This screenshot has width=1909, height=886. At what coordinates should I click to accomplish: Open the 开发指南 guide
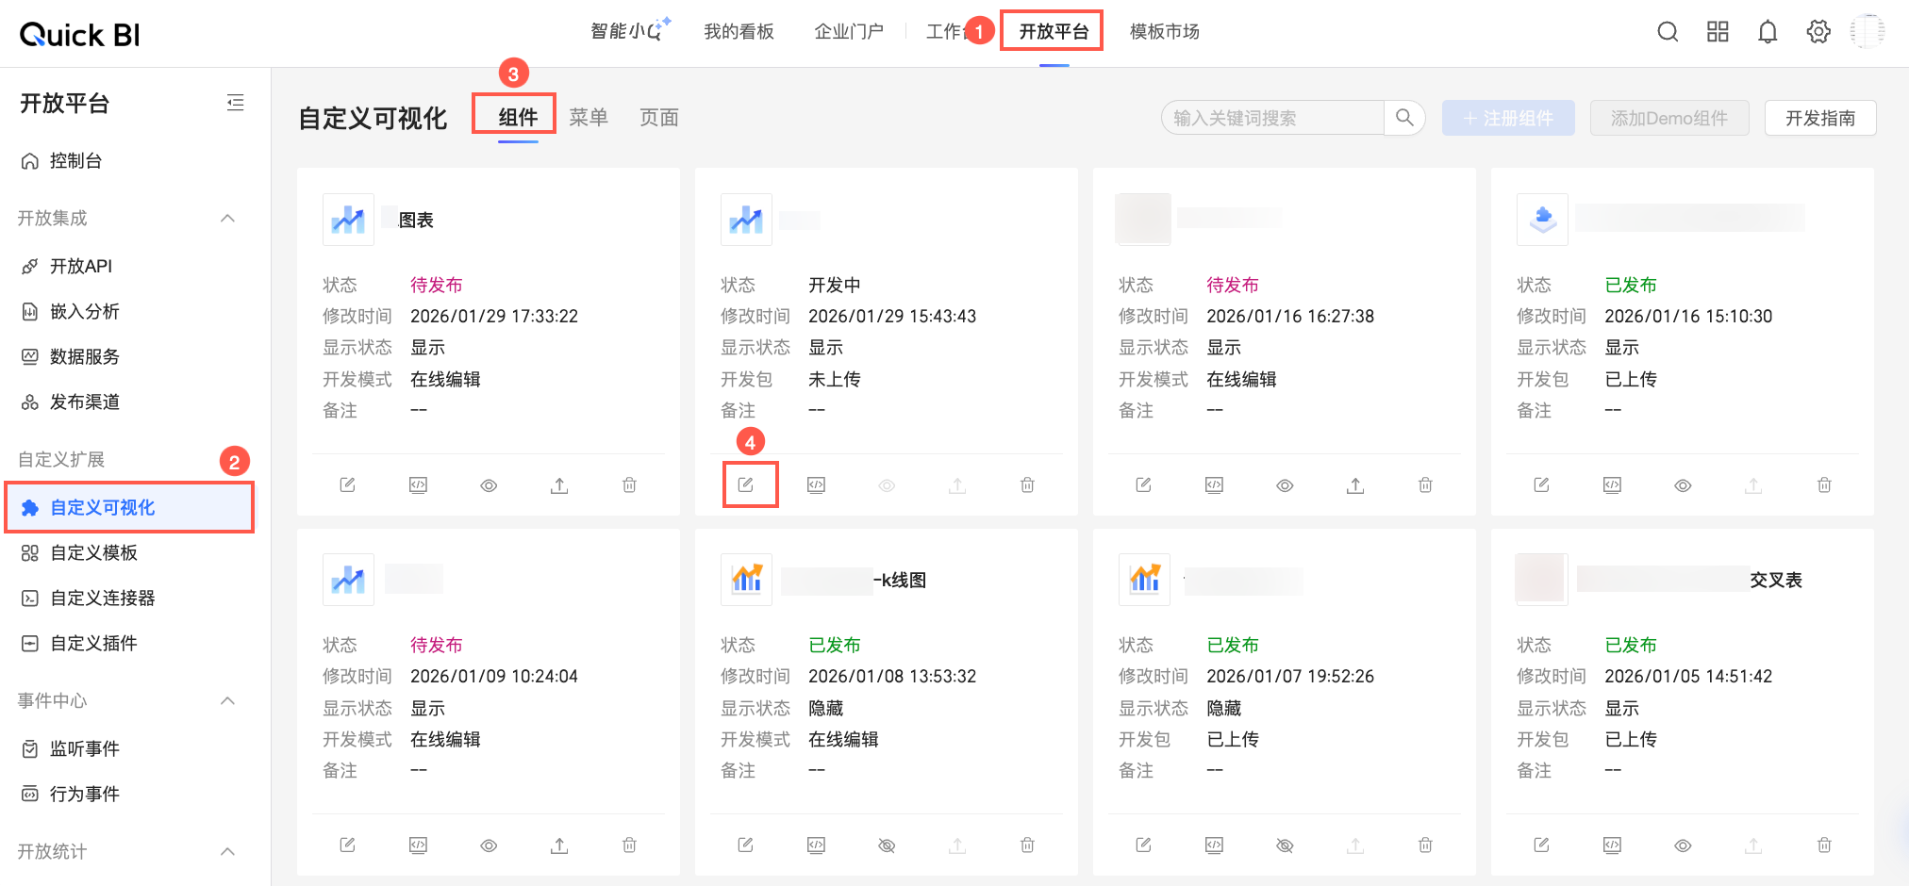(x=1820, y=118)
